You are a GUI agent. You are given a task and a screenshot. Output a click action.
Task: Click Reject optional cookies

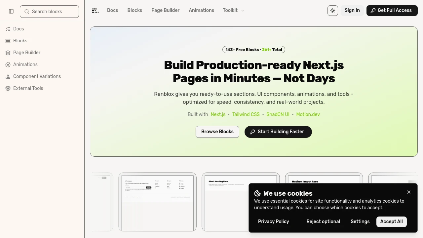[323, 222]
